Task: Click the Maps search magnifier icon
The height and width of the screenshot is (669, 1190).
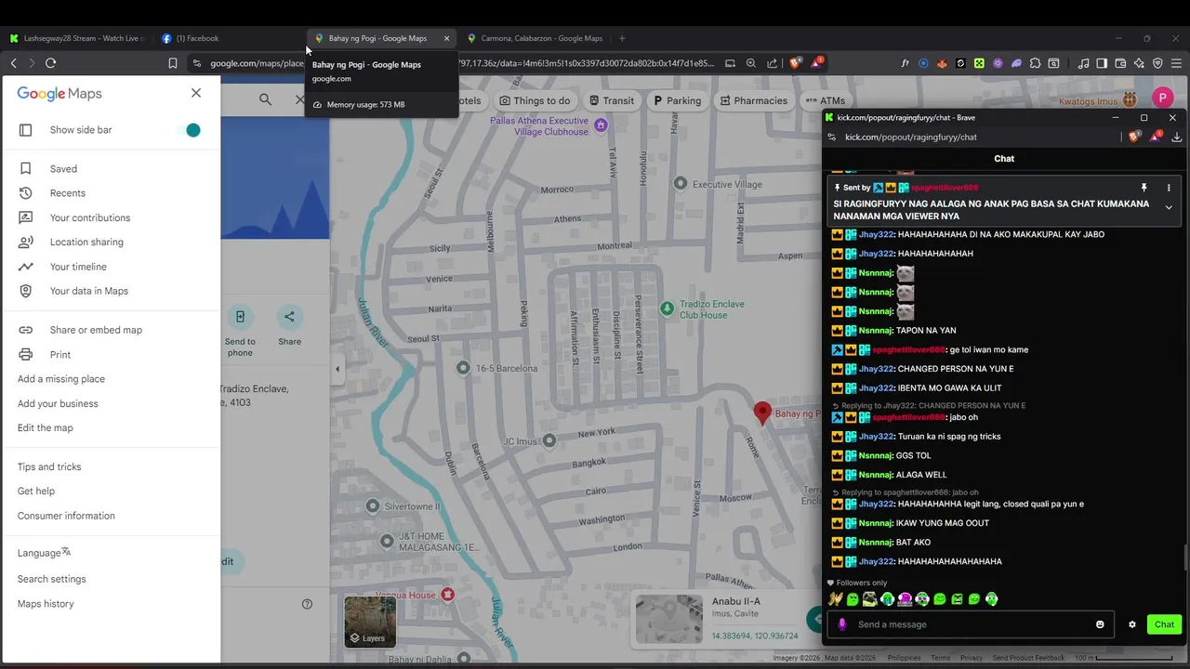Action: pyautogui.click(x=266, y=99)
